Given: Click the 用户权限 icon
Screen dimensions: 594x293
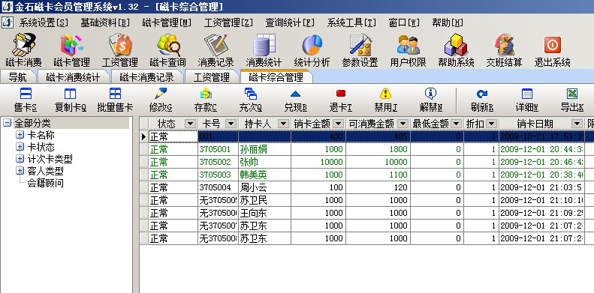Looking at the screenshot, I should coord(408,50).
